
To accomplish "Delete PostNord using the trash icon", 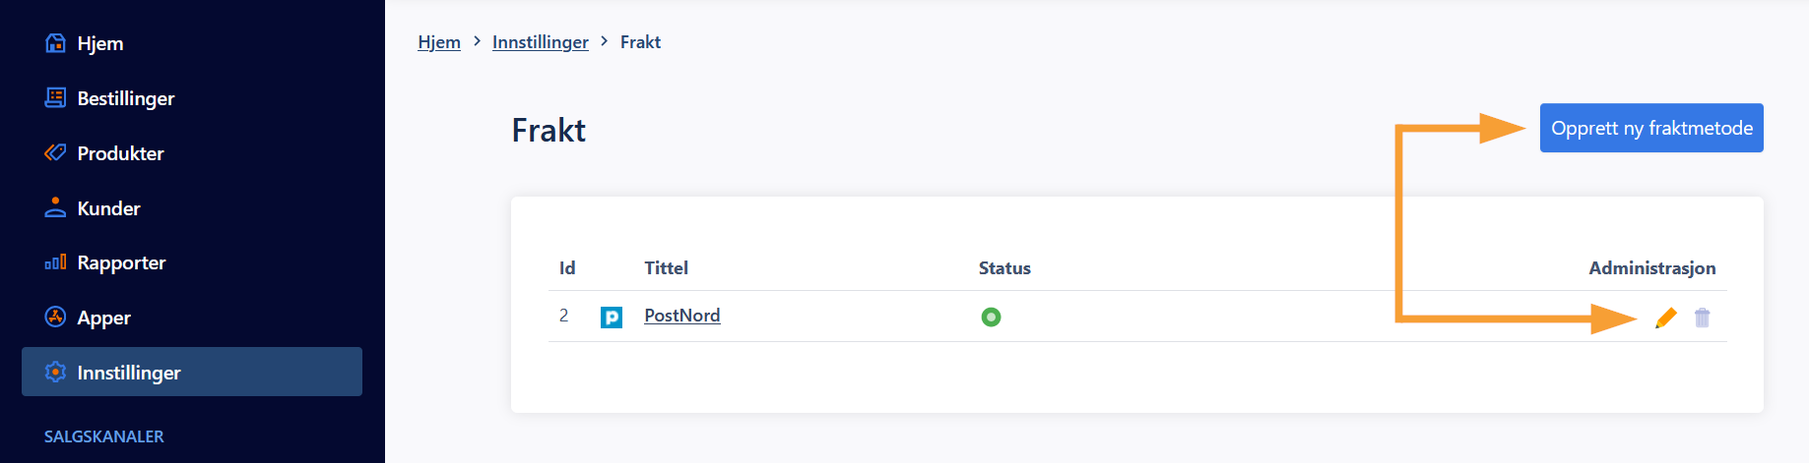I will click(1702, 318).
